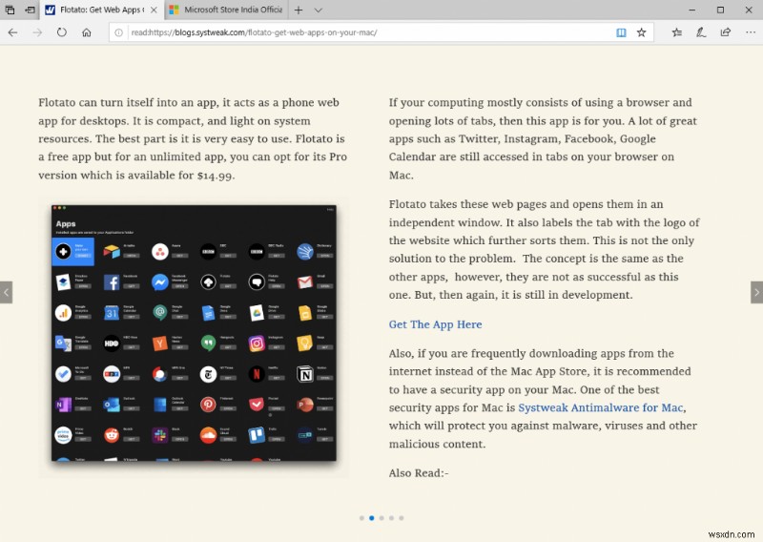763x542 pixels.
Task: Turn to next reading page arrow
Action: point(756,292)
